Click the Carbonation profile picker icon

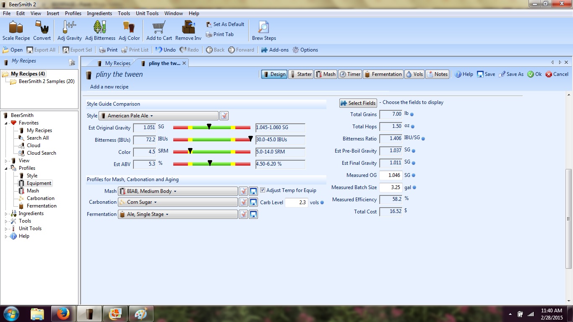coord(243,202)
